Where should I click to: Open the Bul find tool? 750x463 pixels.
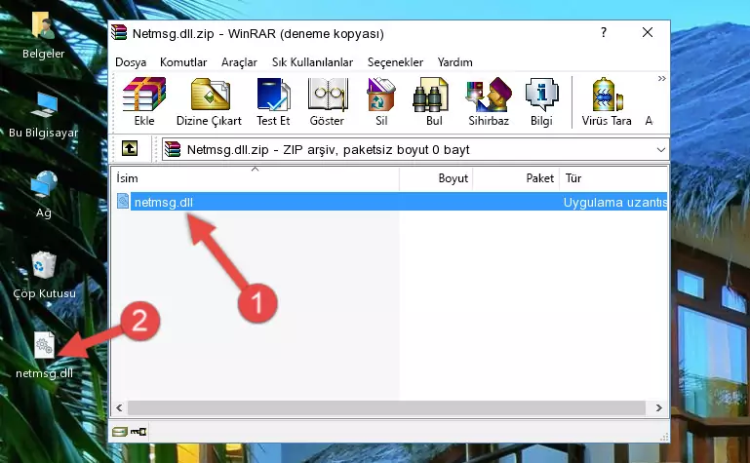click(434, 101)
